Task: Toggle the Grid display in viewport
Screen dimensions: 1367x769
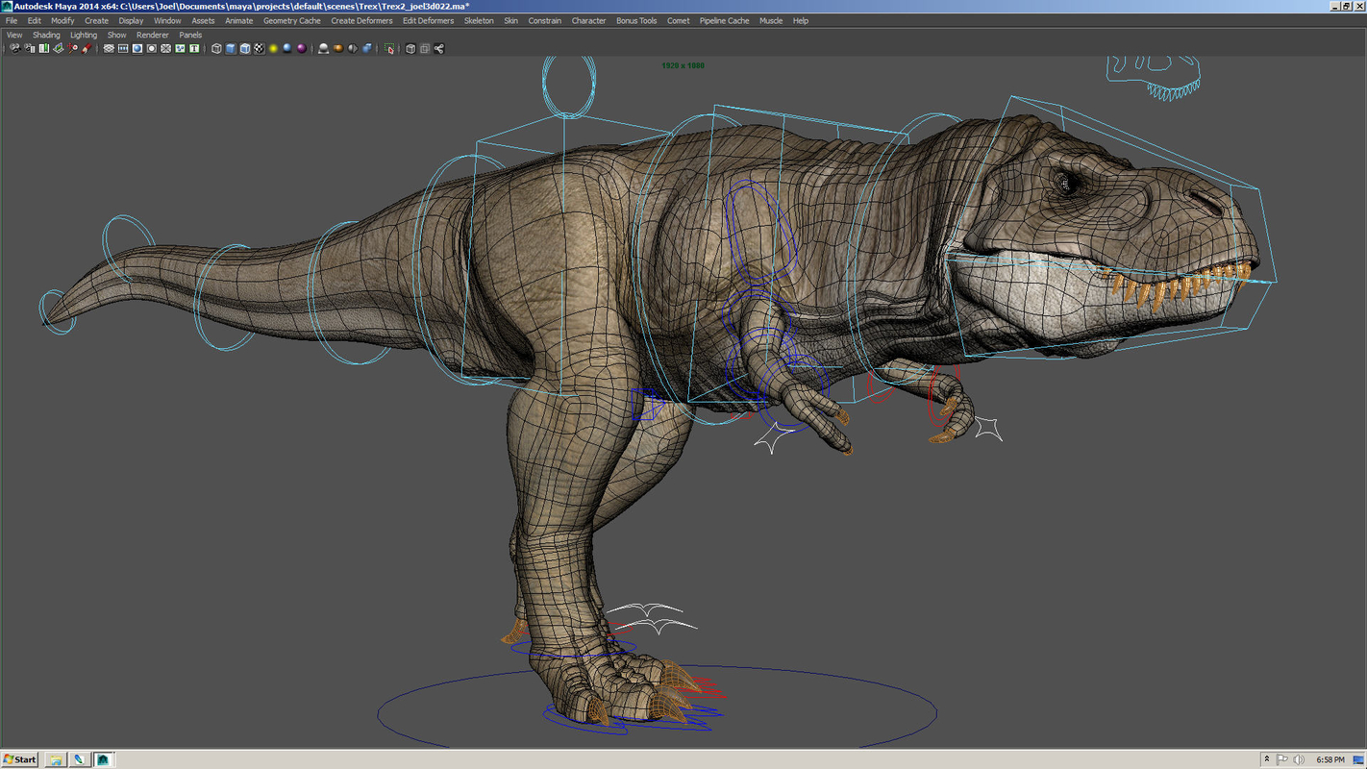Action: click(x=108, y=48)
